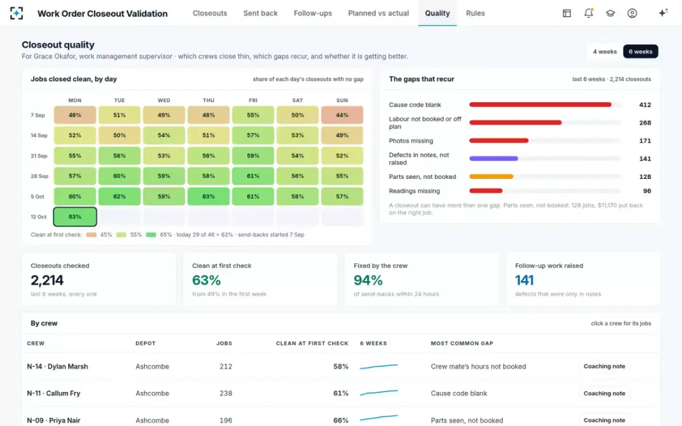The width and height of the screenshot is (682, 426).
Task: Click the MOST COMMON GAP header
Action: [462, 343]
